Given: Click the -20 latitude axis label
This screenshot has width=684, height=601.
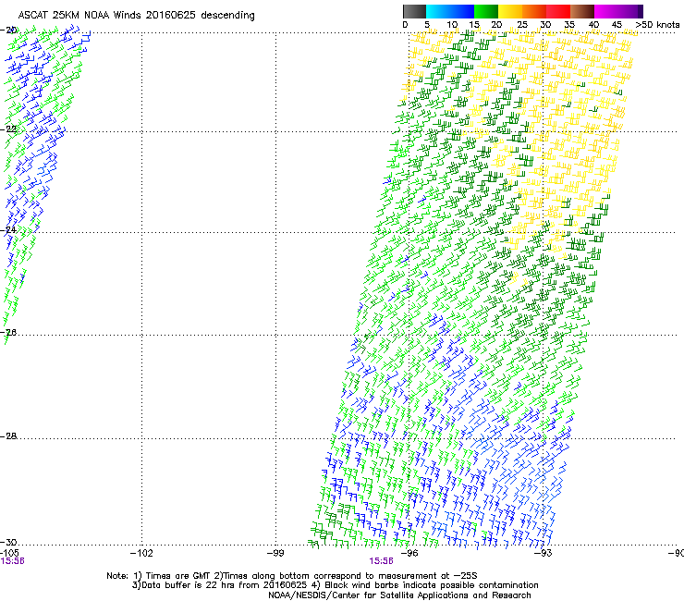Looking at the screenshot, I should click(8, 31).
